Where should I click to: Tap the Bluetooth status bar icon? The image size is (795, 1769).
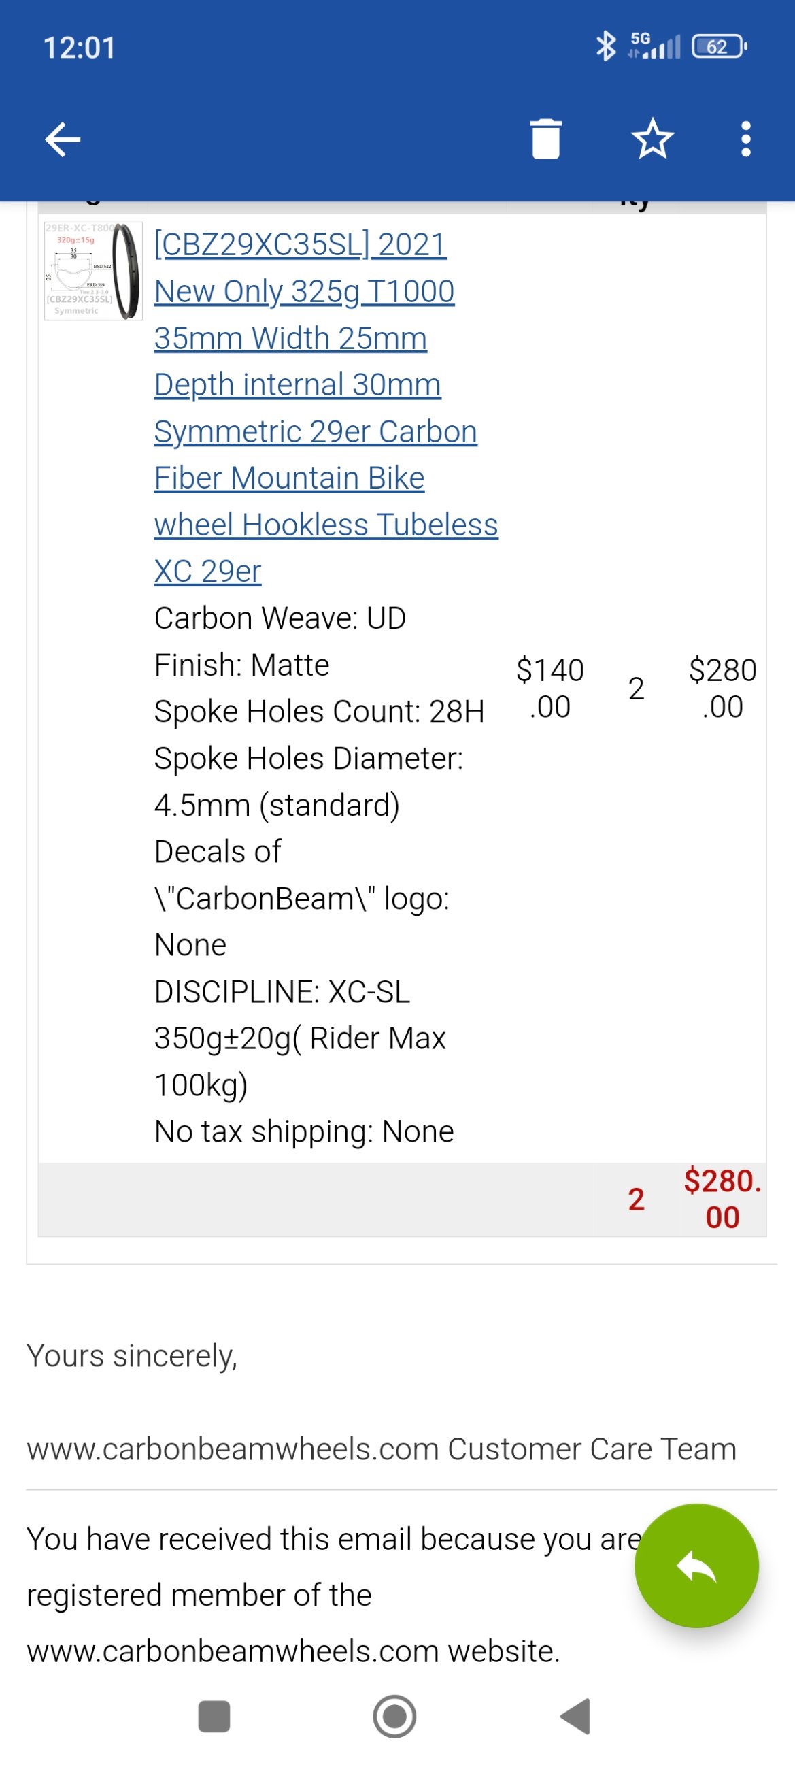tap(605, 47)
